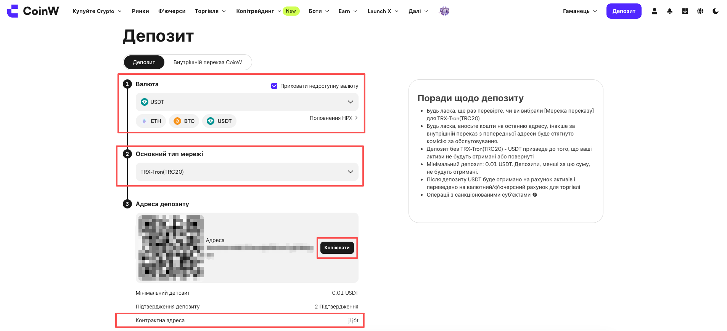Open the 'Поповнення HPX' link
Image resolution: width=727 pixels, height=331 pixels.
333,118
